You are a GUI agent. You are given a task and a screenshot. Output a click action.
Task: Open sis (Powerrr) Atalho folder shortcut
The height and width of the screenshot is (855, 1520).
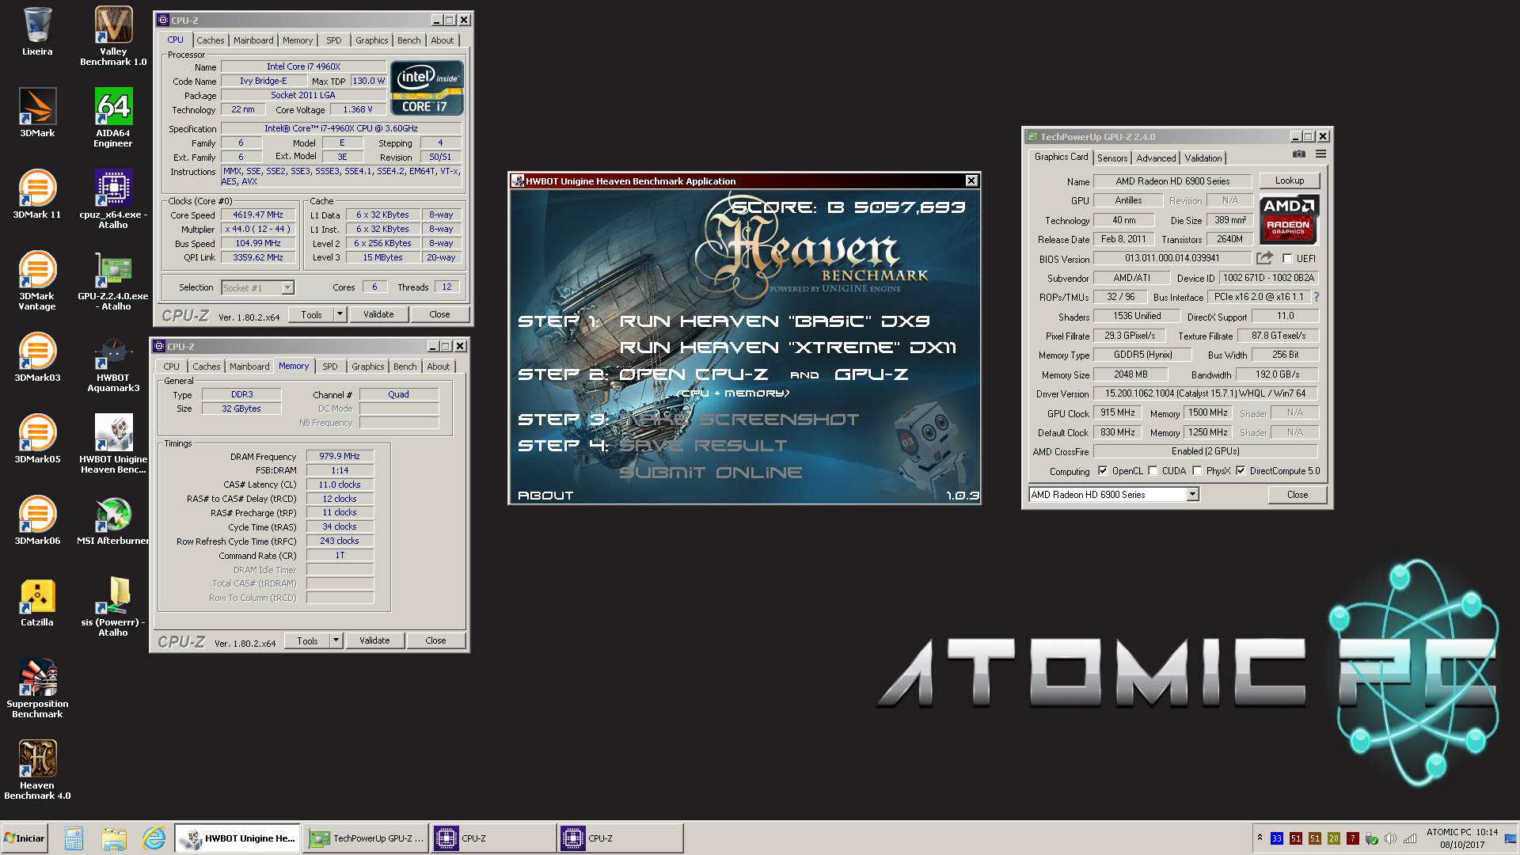(113, 606)
